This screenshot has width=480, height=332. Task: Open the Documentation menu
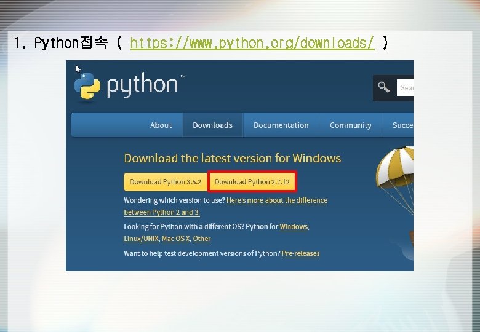coord(281,125)
